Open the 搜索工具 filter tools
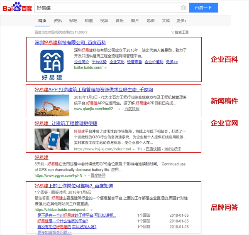The width and height of the screenshot is (249, 235). 180,32
